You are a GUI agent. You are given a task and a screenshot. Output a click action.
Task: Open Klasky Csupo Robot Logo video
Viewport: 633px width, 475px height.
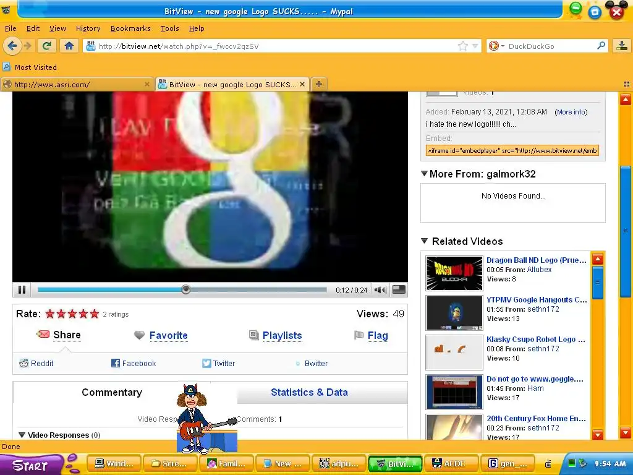click(x=535, y=340)
